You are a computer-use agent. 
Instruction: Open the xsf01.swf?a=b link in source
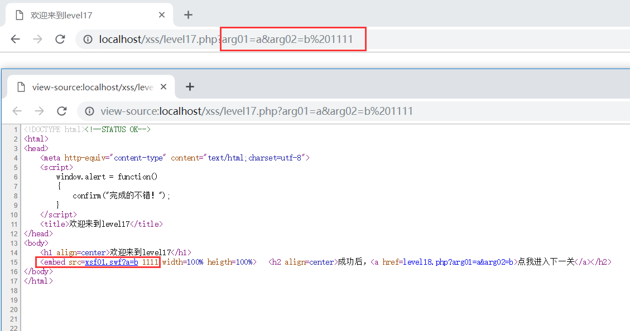click(111, 262)
